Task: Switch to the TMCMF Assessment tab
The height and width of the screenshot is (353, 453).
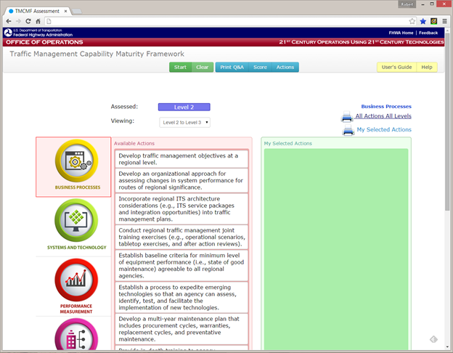Action: (x=37, y=11)
